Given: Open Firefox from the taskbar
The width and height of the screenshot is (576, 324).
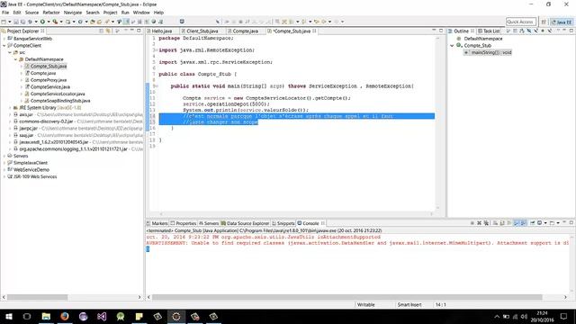Looking at the screenshot, I should (x=65, y=316).
